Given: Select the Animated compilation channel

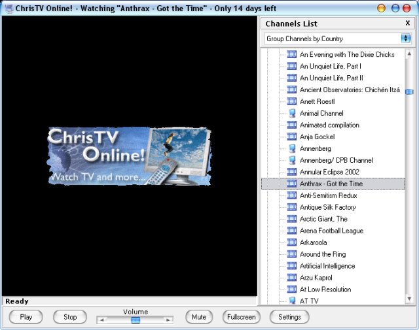Looking at the screenshot, I should tap(329, 125).
